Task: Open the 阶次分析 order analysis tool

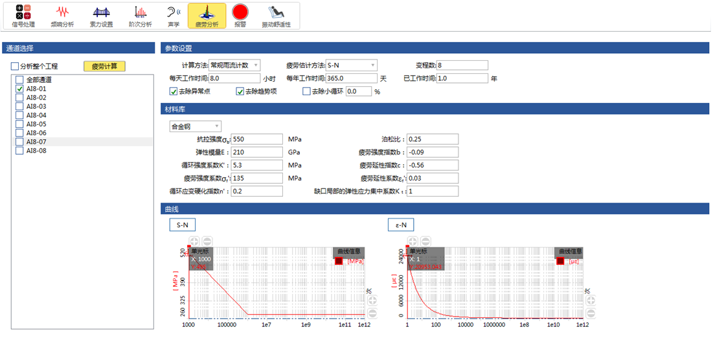Action: click(140, 16)
